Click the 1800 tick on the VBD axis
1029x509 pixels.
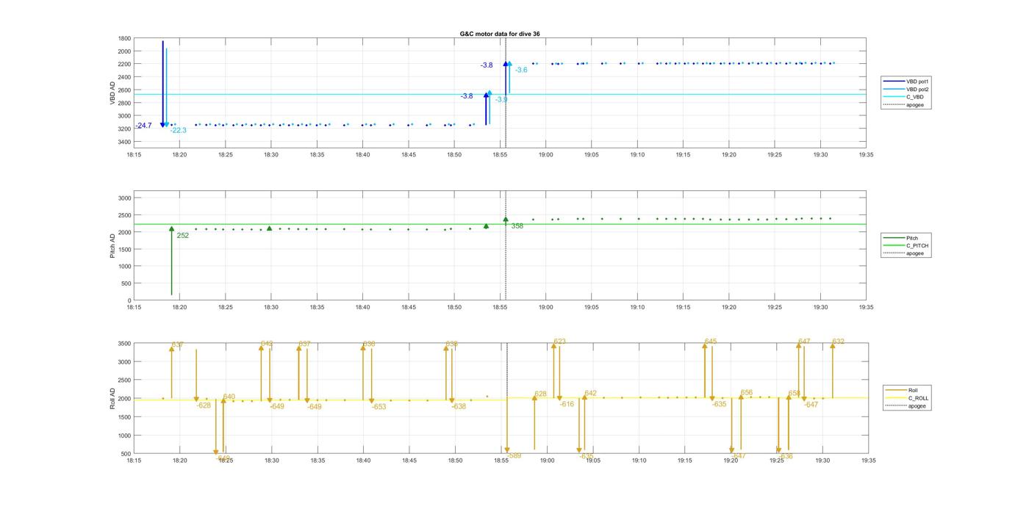pos(124,38)
